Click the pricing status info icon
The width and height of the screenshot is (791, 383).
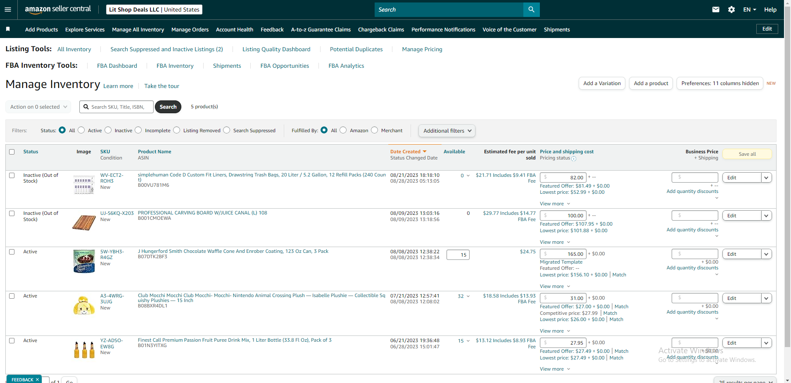pos(574,159)
